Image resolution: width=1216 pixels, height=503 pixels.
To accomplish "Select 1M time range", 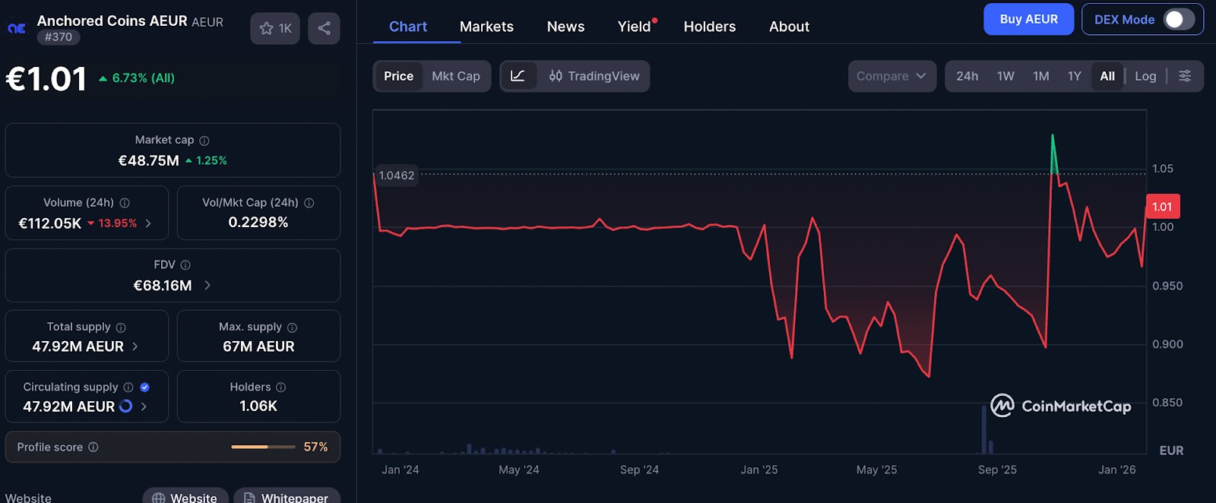I will coord(1040,76).
